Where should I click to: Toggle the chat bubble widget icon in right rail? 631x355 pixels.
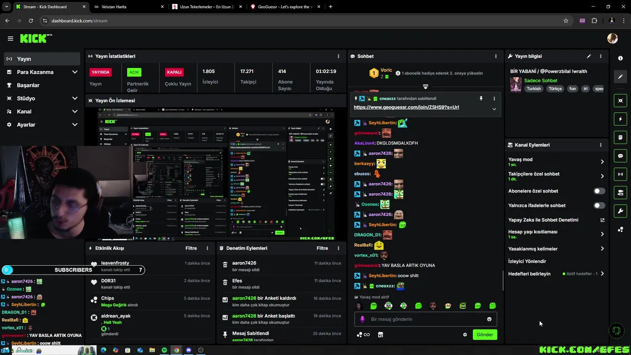[620, 156]
